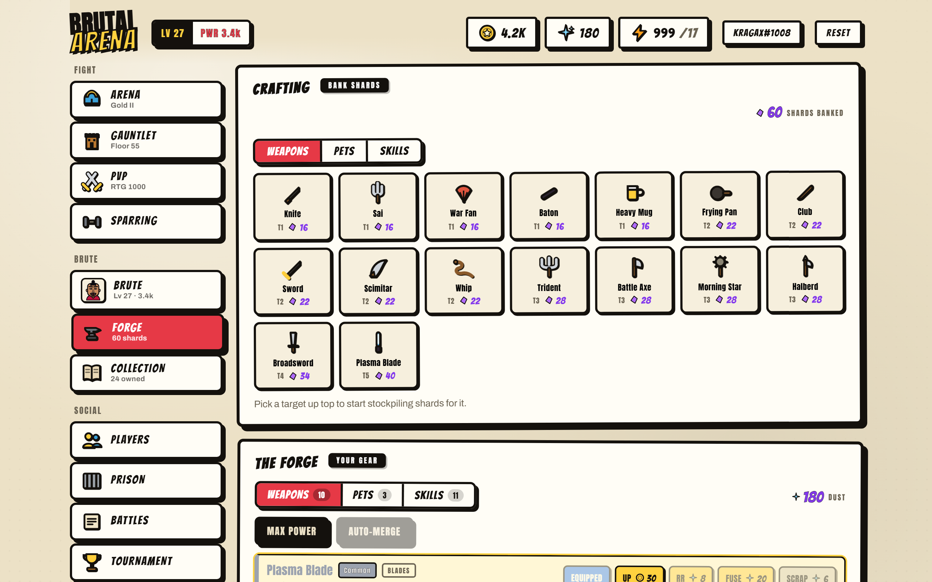Show Forge Pets gear tab with 3
The image size is (932, 582).
point(372,495)
